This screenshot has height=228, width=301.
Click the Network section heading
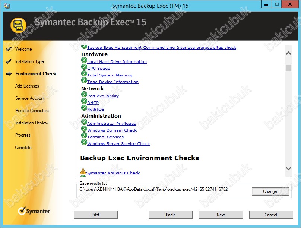(92, 88)
